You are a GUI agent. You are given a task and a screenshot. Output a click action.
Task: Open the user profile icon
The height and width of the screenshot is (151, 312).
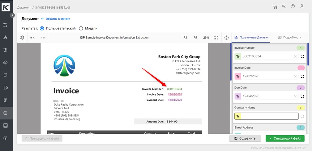(302, 6)
